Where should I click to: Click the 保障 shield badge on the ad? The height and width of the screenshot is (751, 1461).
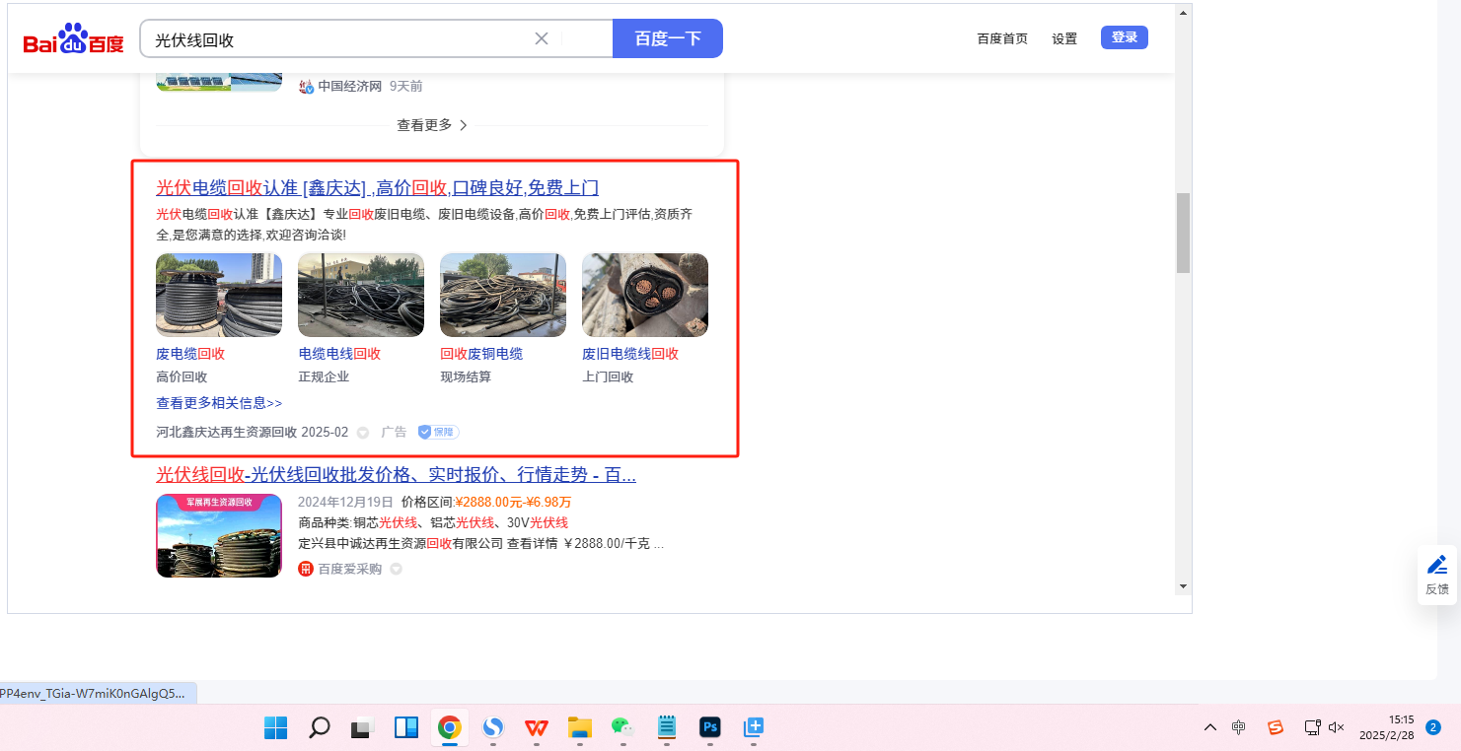coord(438,432)
